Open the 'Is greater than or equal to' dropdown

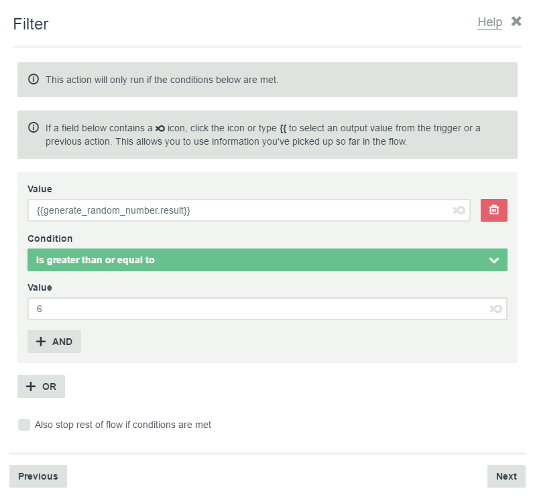(x=267, y=260)
